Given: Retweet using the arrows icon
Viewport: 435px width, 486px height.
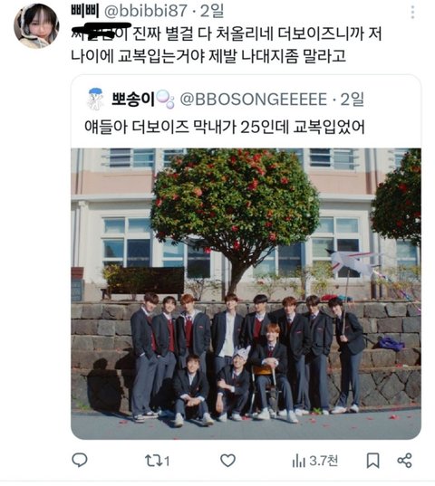Looking at the screenshot, I should click(154, 461).
